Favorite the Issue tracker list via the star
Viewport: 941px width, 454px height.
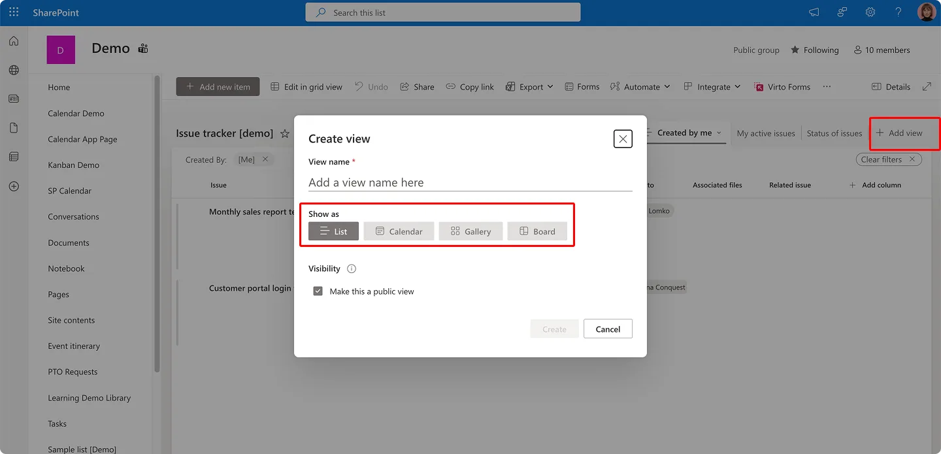click(284, 133)
